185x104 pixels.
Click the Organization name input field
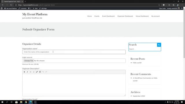click(74, 52)
